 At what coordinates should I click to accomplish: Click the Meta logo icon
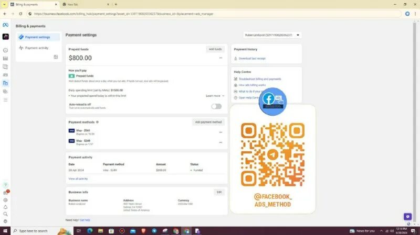click(x=5, y=25)
